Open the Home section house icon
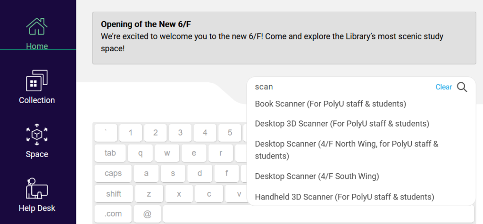Viewport: 483px width, 224px height. tap(37, 26)
